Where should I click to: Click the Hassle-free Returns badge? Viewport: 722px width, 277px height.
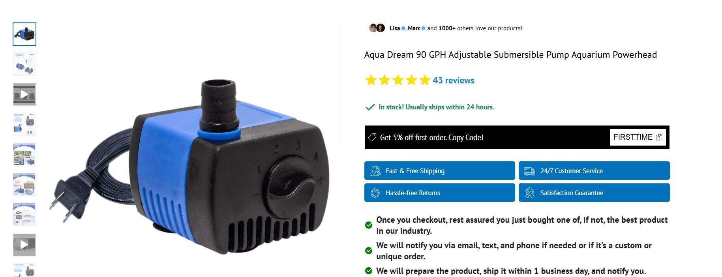(x=440, y=193)
